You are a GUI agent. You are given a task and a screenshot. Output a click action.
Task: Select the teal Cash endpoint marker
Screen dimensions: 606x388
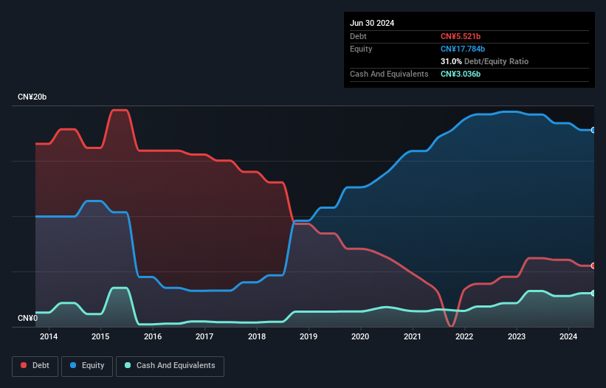[593, 294]
